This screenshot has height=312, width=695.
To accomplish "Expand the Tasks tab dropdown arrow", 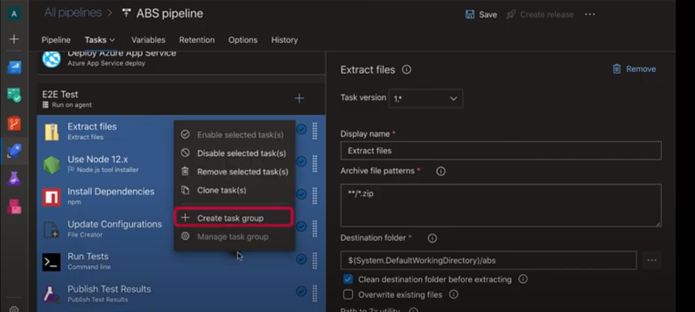I will 112,40.
